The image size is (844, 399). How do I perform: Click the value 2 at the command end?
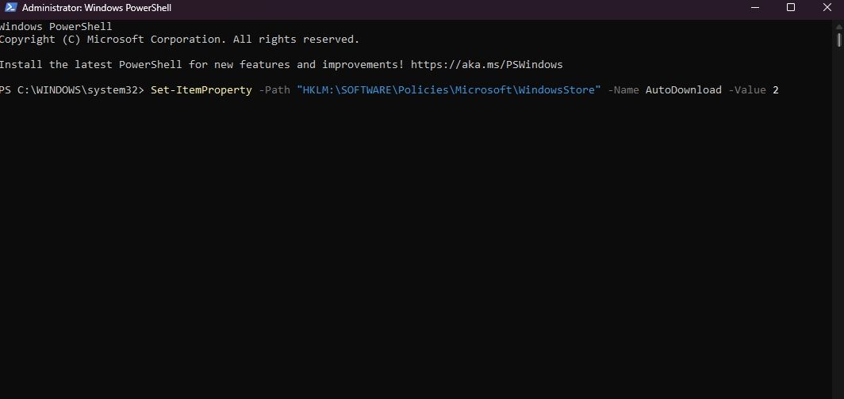pos(776,90)
